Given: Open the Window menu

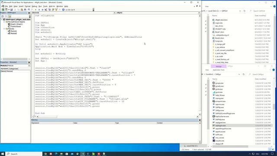Looking at the screenshot, I should coord(60,6).
